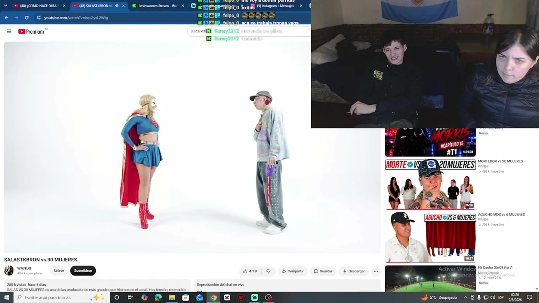Screen dimensions: 539x303
Task: Switch to the 'Losinvasores Stream' Kick tab
Action: [158, 6]
